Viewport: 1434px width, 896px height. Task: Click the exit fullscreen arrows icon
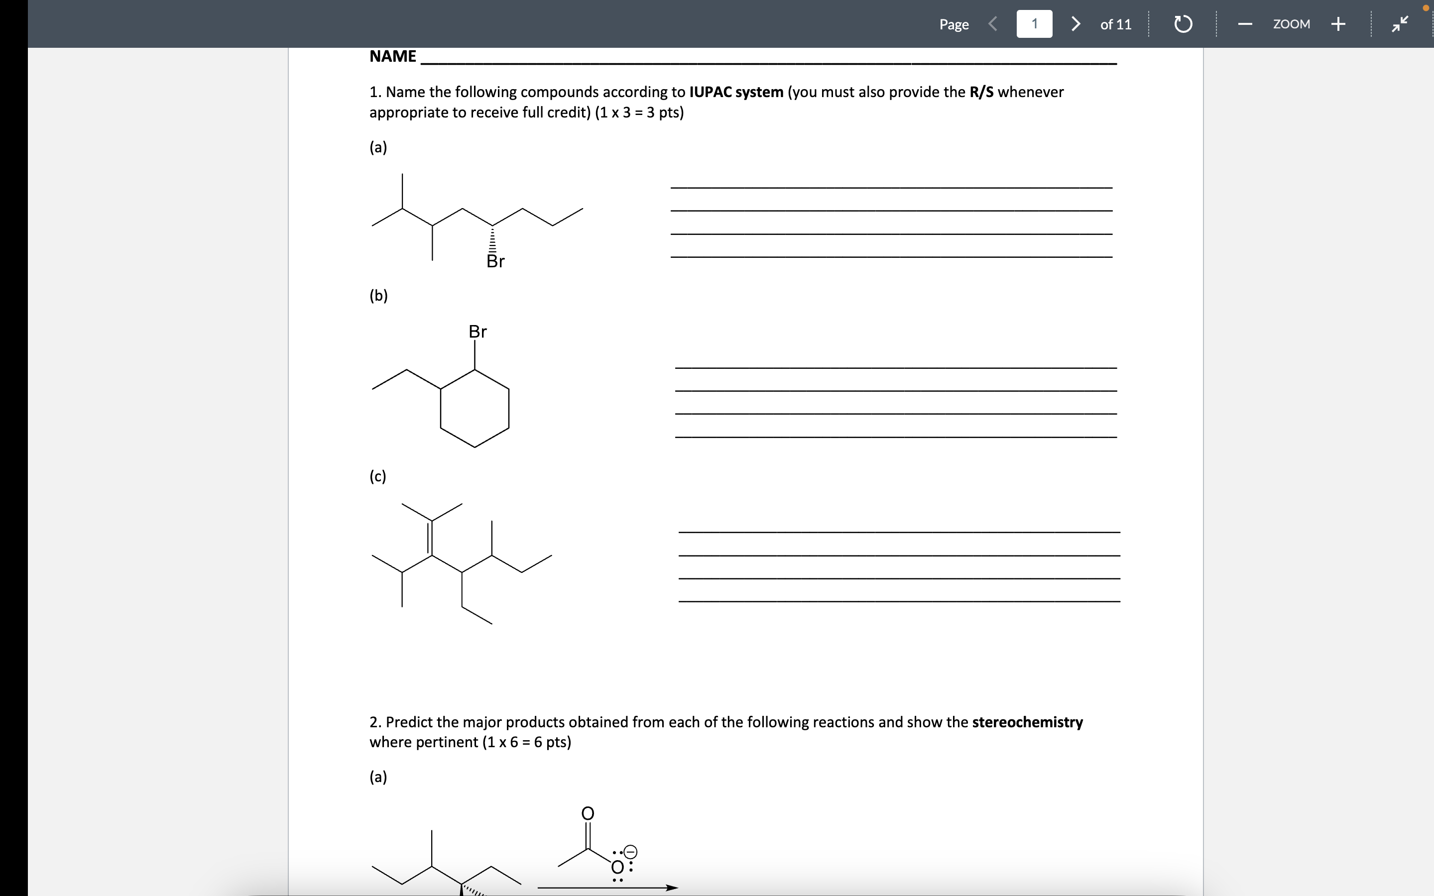[x=1401, y=24]
